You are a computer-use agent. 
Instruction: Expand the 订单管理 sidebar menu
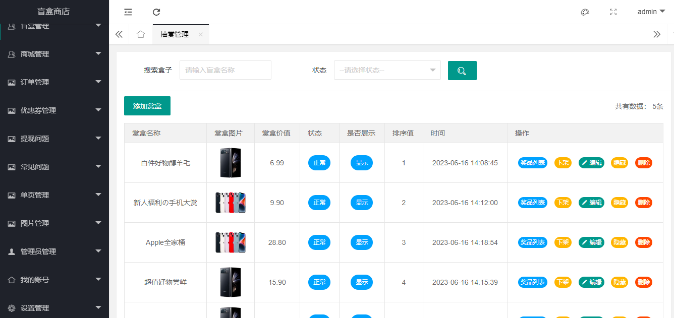click(54, 82)
